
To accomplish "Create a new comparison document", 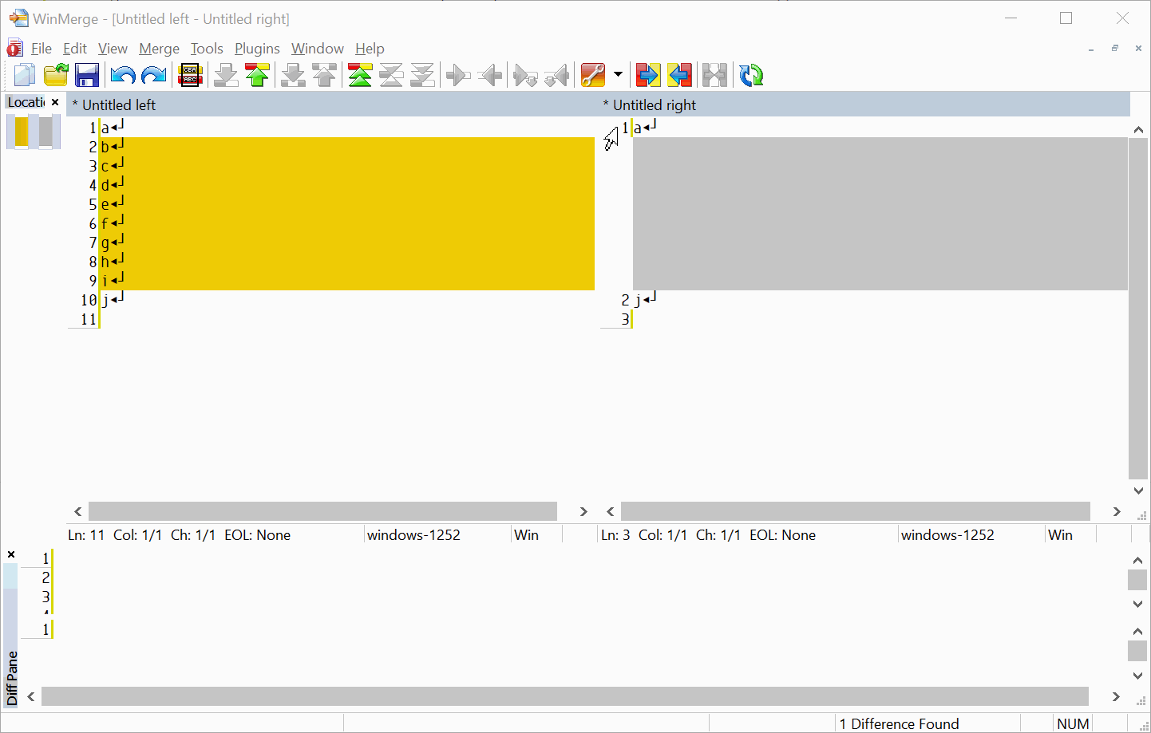I will point(24,74).
